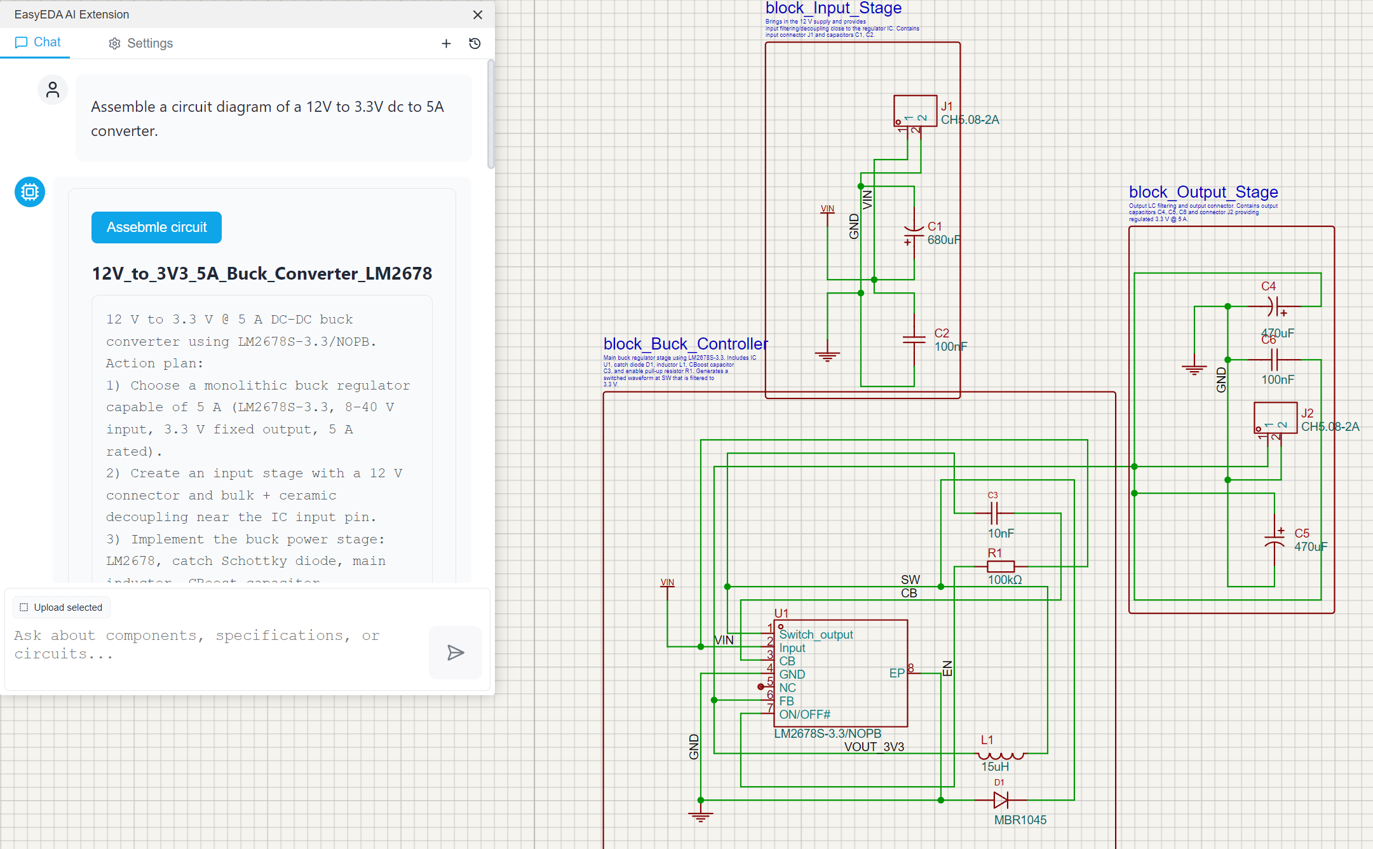Select the L1 15uH inductor symbol
1373x849 pixels.
[x=1000, y=755]
